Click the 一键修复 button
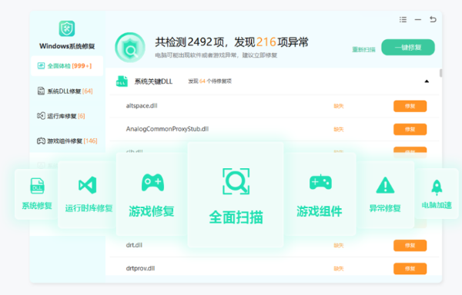The image size is (462, 295). (x=408, y=48)
